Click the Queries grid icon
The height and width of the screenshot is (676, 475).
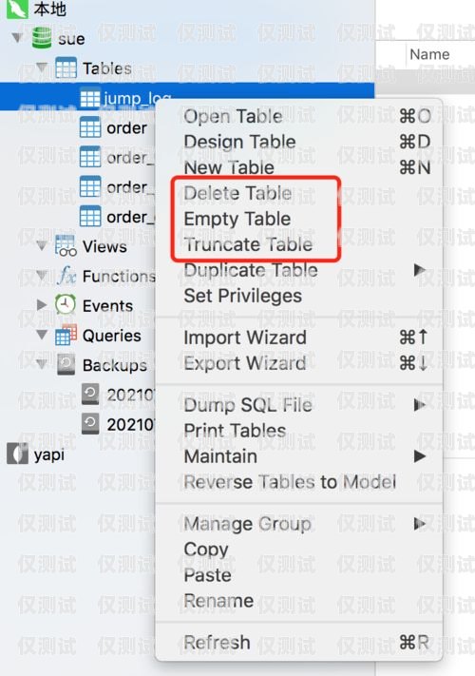click(66, 335)
